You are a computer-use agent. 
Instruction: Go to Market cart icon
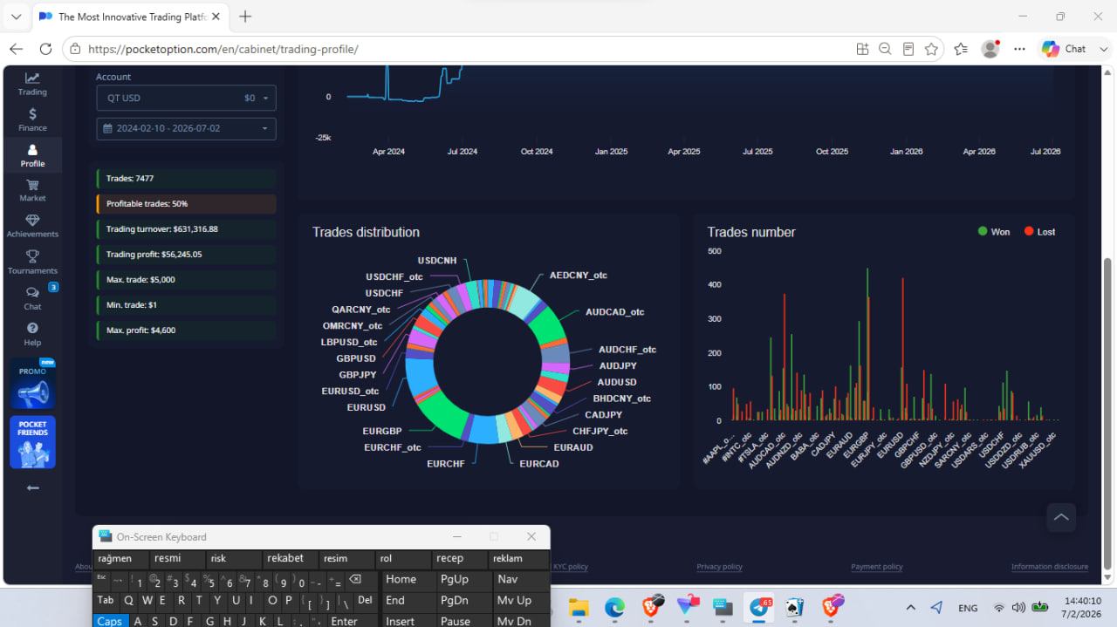[x=32, y=190]
